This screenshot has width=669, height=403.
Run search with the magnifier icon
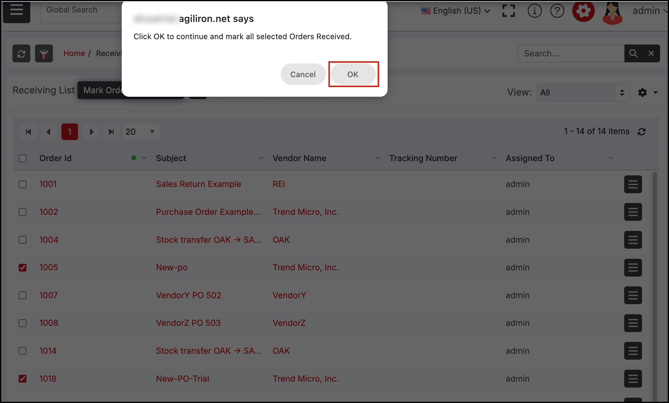pyautogui.click(x=633, y=53)
